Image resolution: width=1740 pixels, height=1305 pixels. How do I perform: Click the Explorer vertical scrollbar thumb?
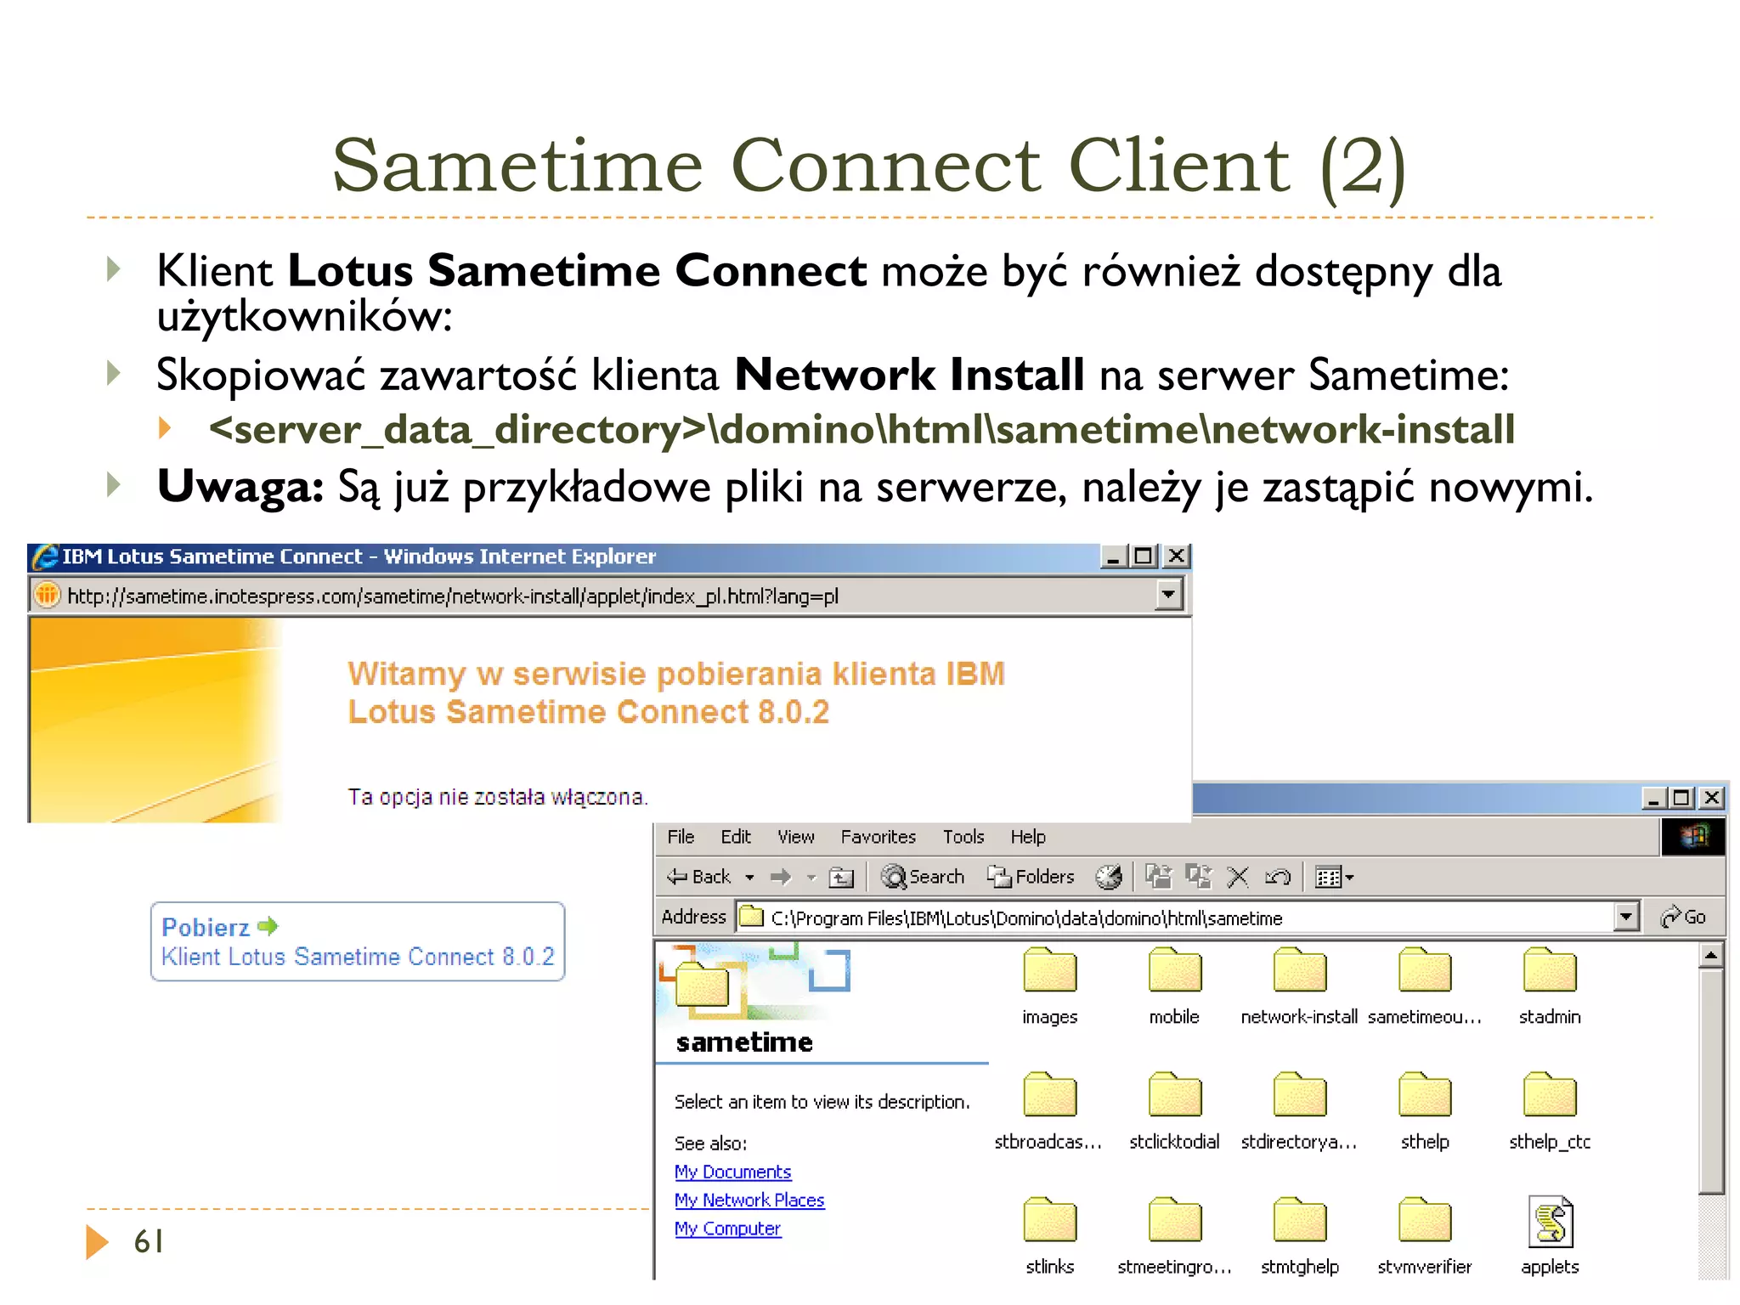[x=1711, y=1082]
